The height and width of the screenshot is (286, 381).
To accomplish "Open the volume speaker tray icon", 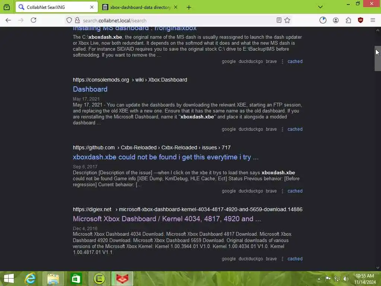I will coord(346,279).
